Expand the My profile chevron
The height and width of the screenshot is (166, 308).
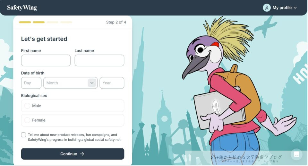(x=295, y=8)
